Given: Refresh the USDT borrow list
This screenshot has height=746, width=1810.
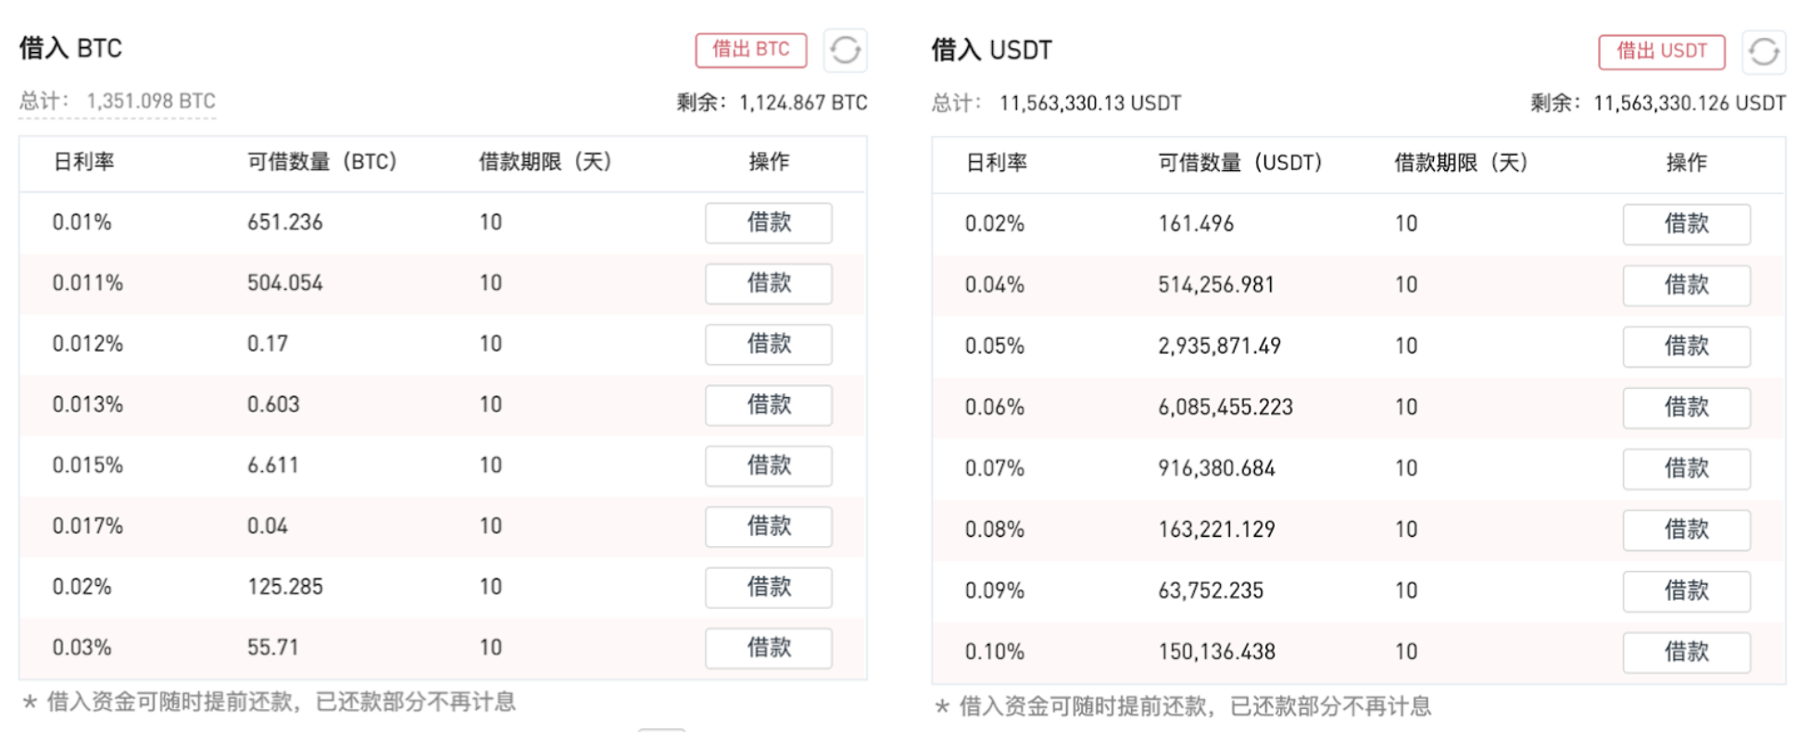Looking at the screenshot, I should coord(1764,52).
